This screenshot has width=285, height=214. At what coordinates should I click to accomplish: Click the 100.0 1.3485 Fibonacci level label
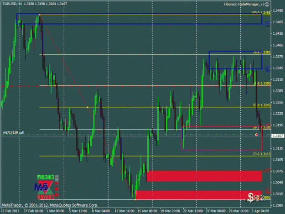point(261,12)
